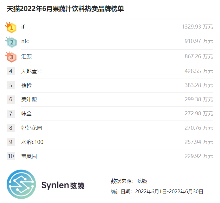Image resolution: width=220 pixels, height=203 pixels.
Task: Select brand name 汇源
Action: pos(26,57)
